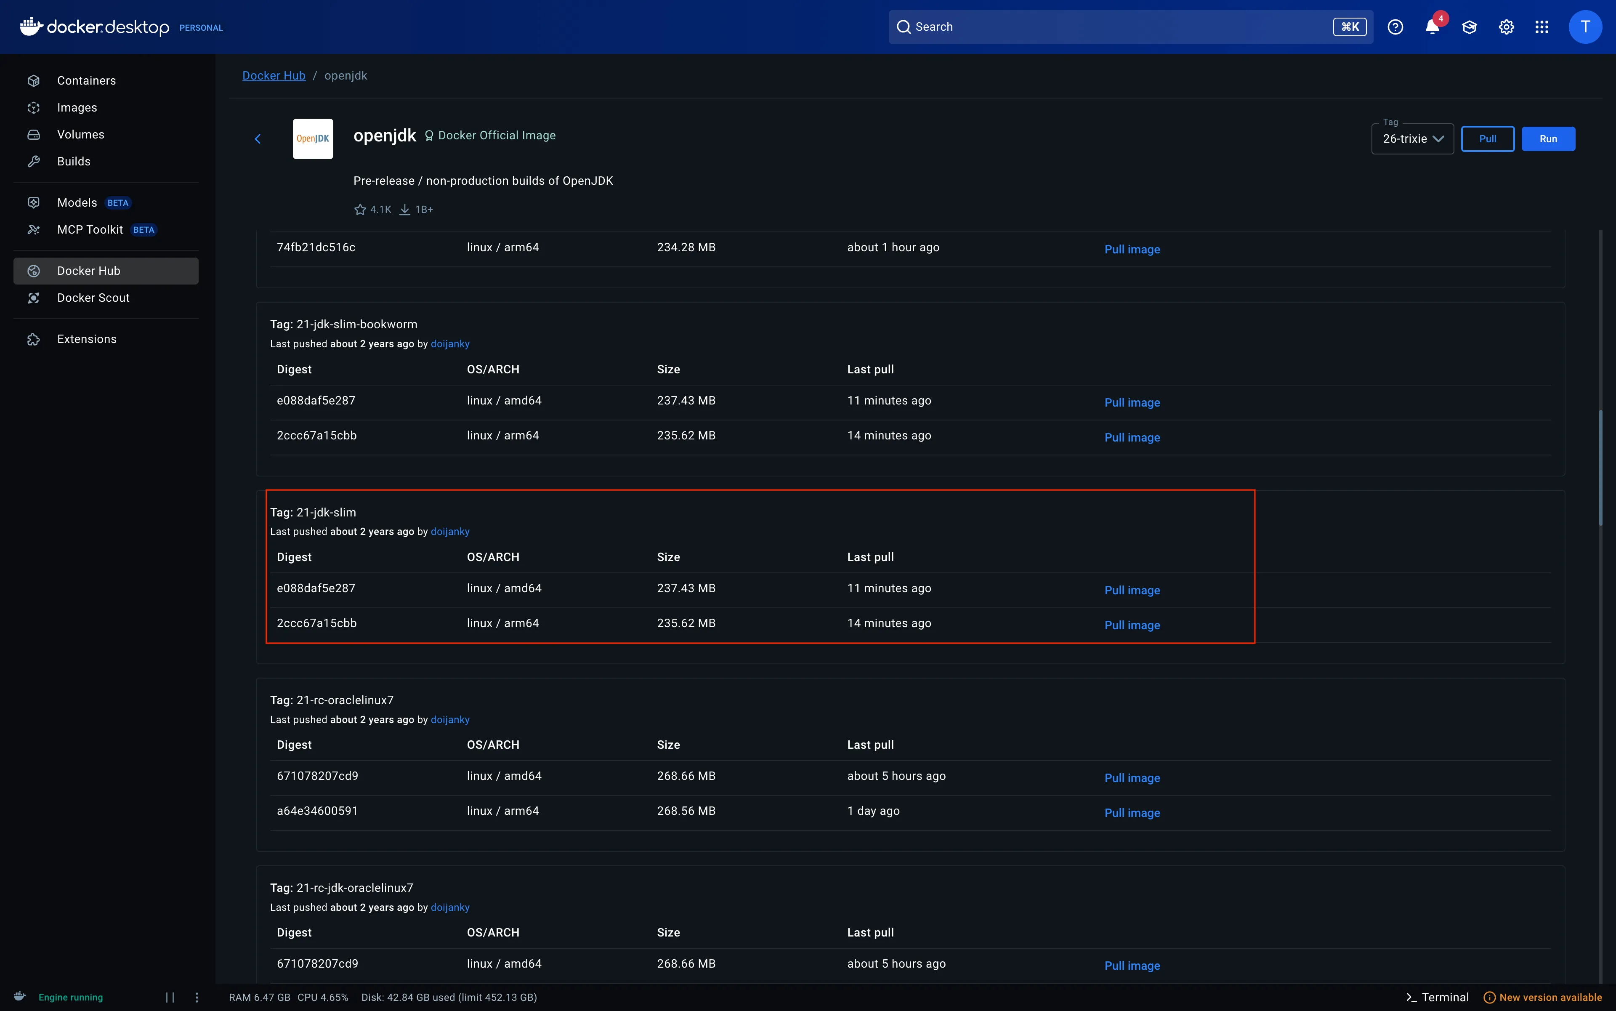The image size is (1616, 1011).
Task: Click the Volumes sidebar icon
Action: (33, 134)
